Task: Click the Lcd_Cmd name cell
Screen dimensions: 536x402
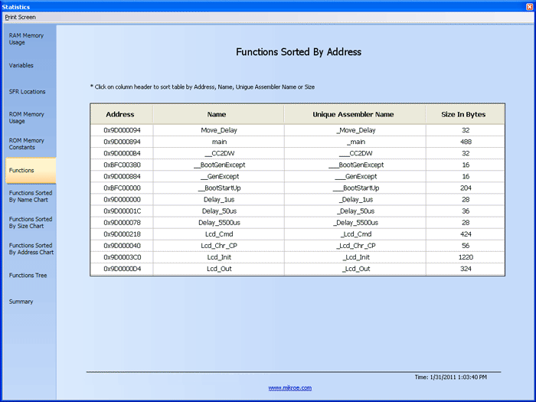Action: click(219, 234)
